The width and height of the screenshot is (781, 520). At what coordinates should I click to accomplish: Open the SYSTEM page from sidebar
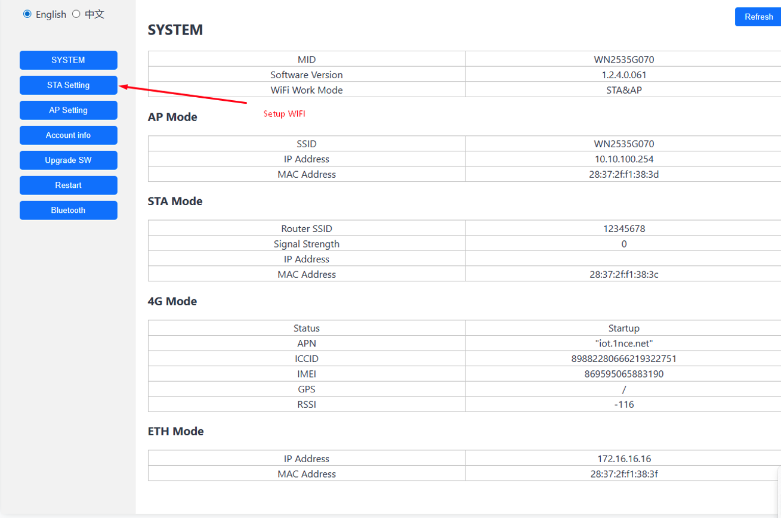click(68, 60)
